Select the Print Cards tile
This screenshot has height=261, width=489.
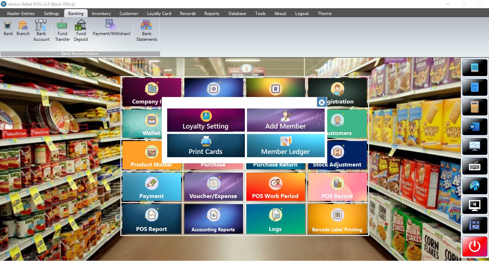(x=206, y=146)
